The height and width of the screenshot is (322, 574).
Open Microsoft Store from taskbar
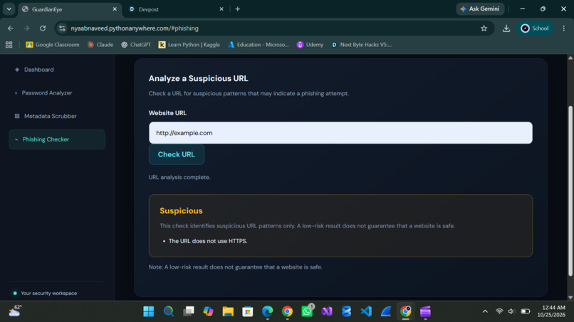248,311
